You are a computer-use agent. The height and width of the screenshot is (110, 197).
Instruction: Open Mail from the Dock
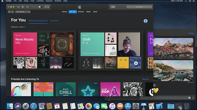[42, 106]
